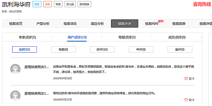This screenshot has height=106, width=212.
Task: Switch to 带看点评(3) reviews
Action: [127, 37]
